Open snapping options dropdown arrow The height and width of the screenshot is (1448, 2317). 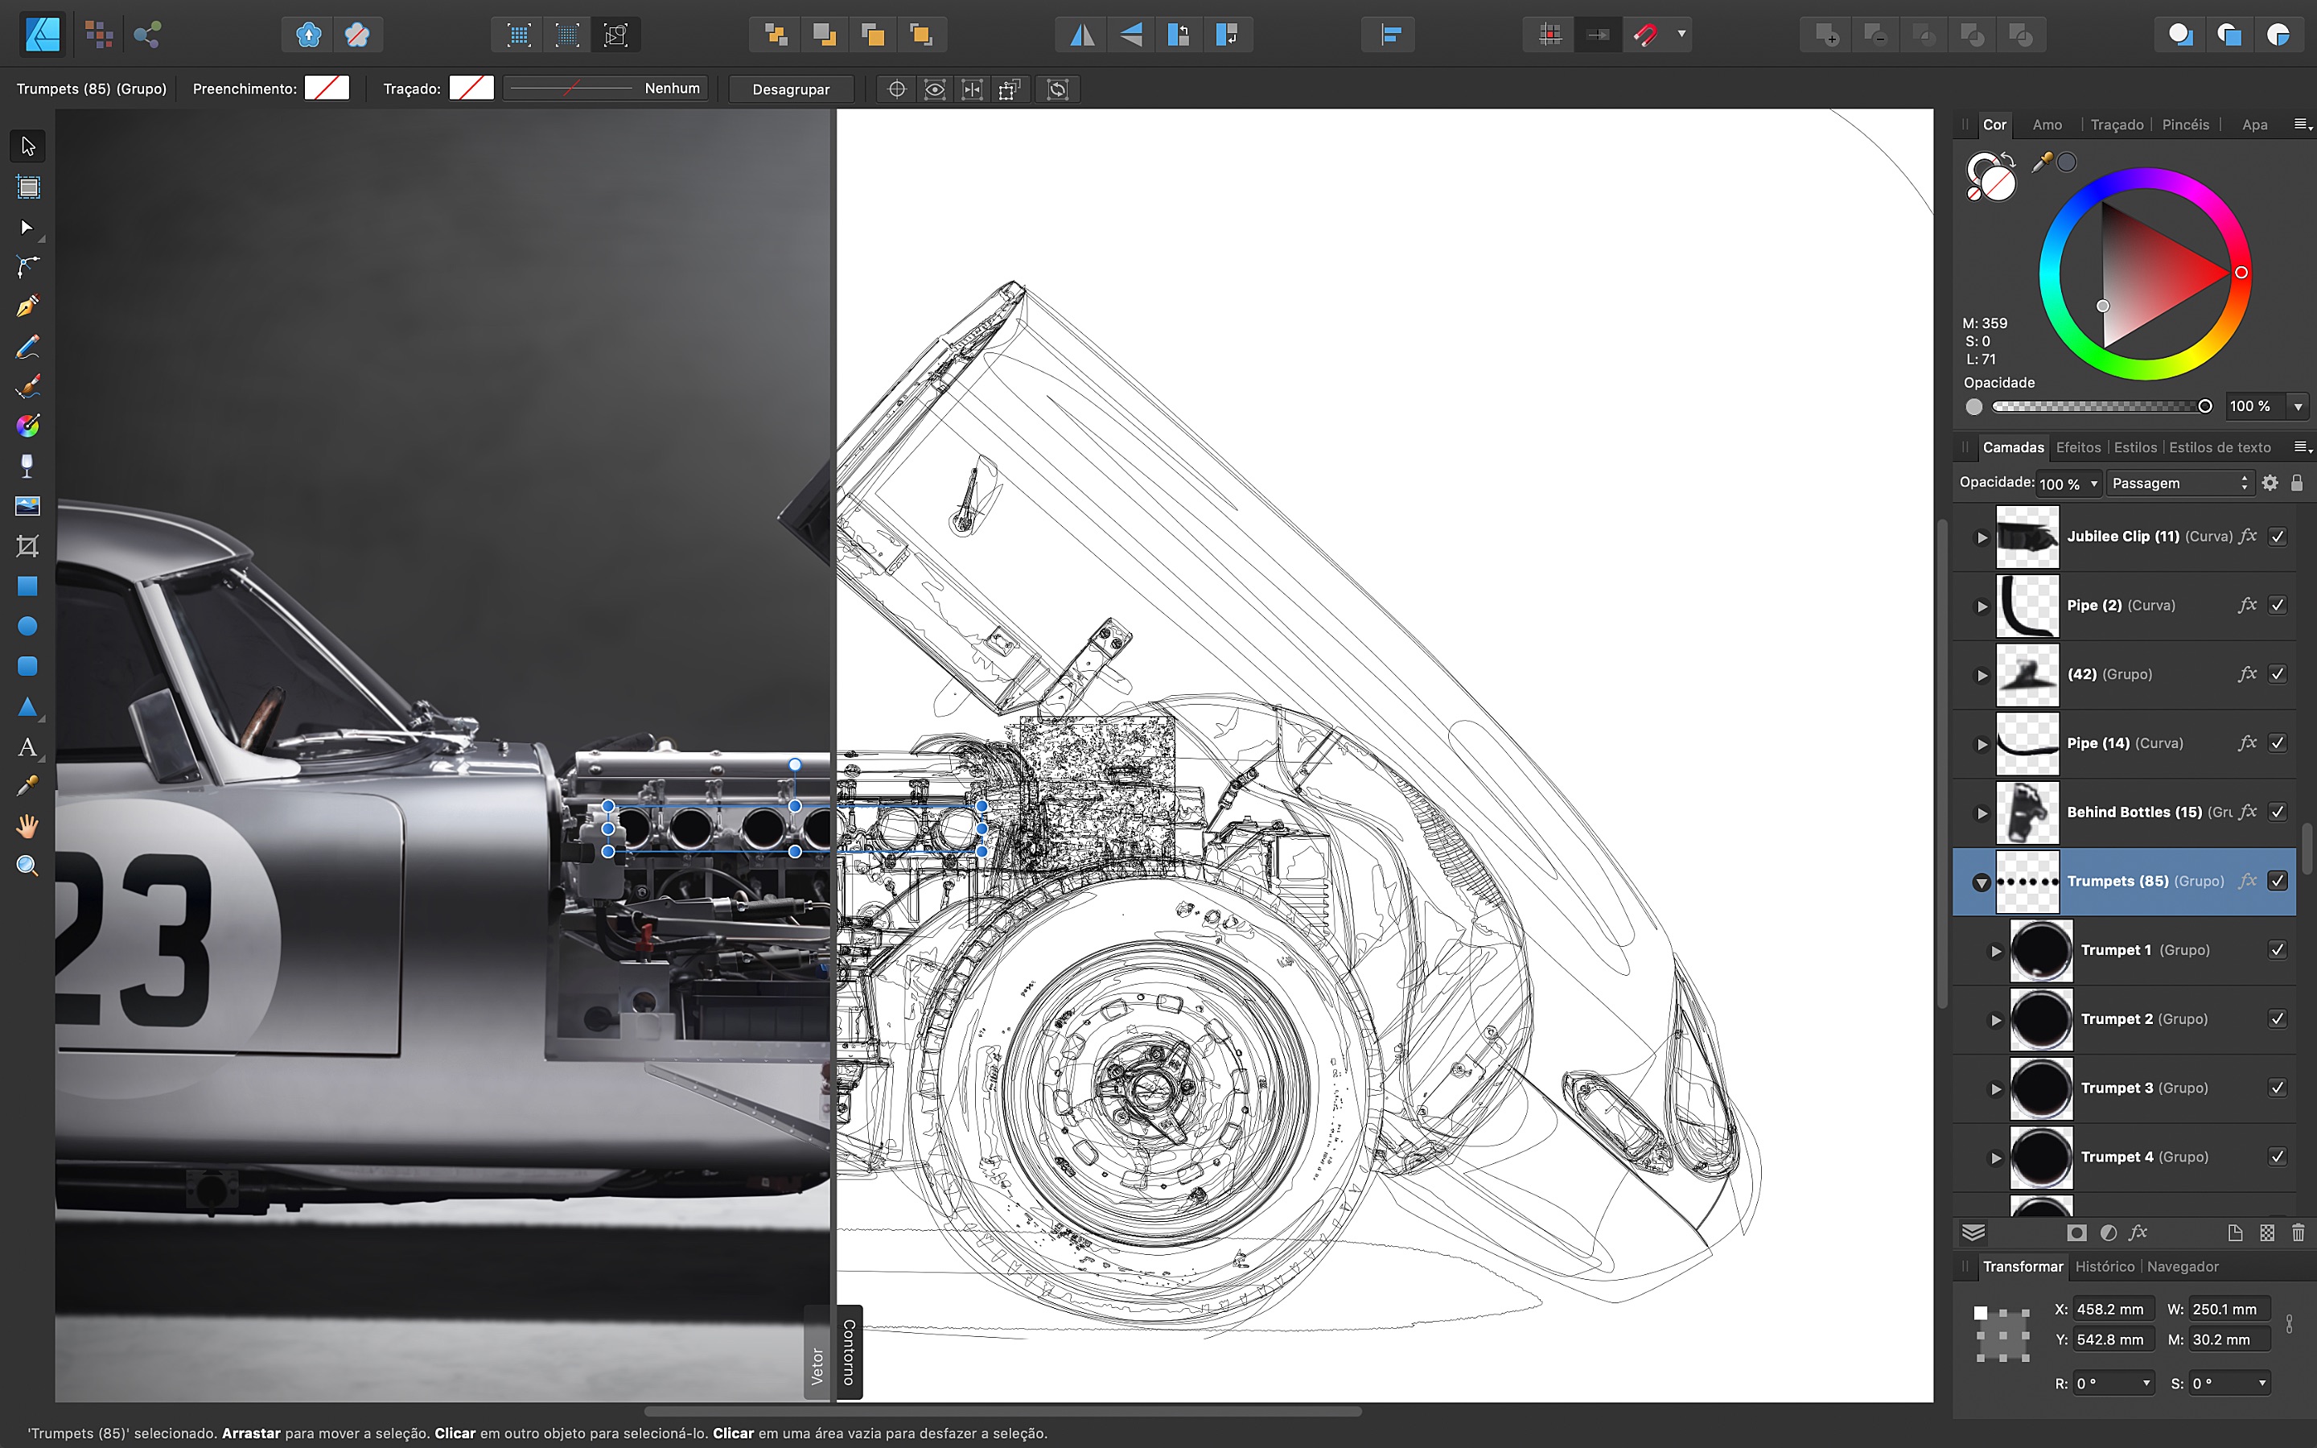(1681, 35)
